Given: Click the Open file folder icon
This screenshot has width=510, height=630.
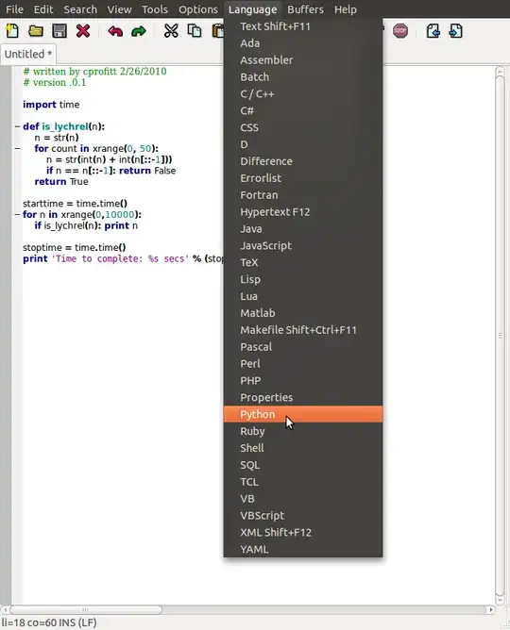Looking at the screenshot, I should point(36,31).
